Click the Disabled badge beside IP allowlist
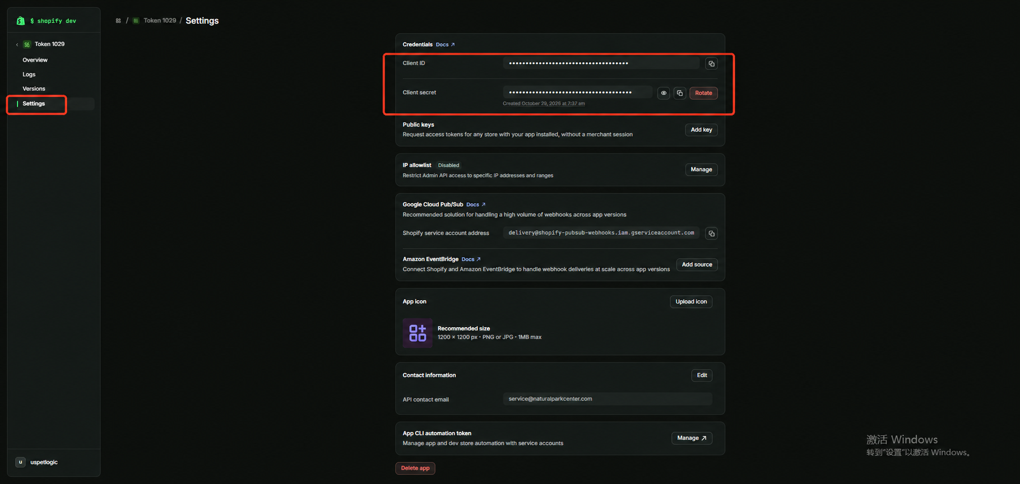 pyautogui.click(x=448, y=165)
